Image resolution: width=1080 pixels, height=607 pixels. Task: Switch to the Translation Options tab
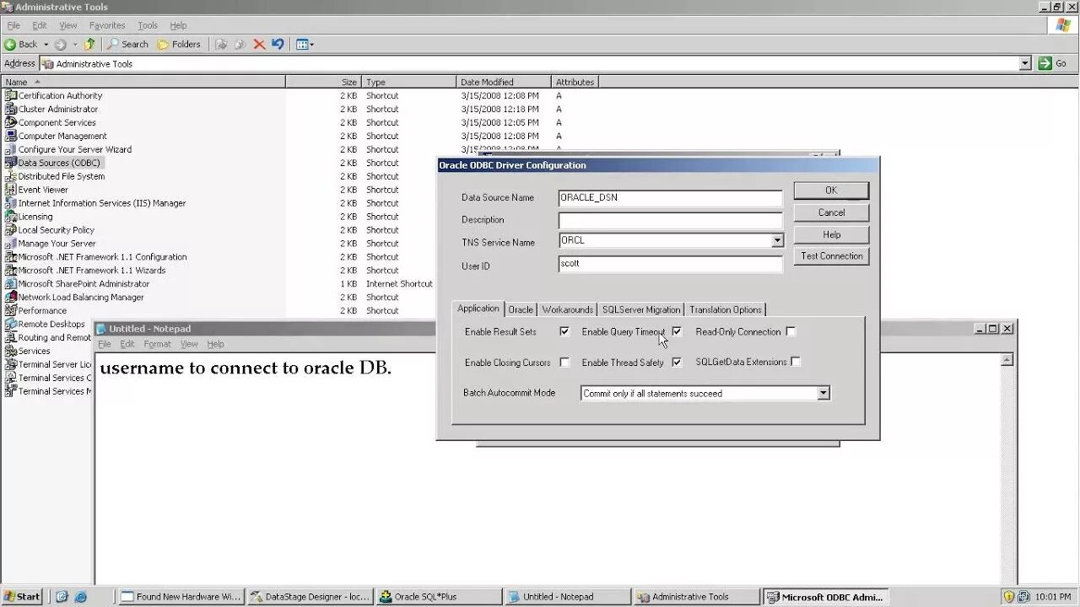[x=726, y=309]
